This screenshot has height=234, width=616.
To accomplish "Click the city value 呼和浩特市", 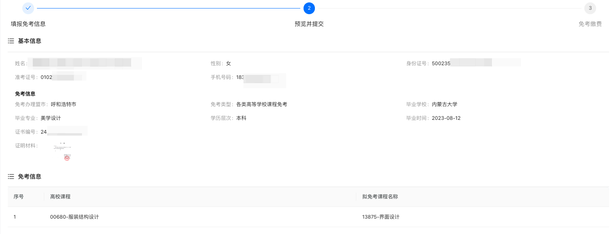I will pos(63,104).
